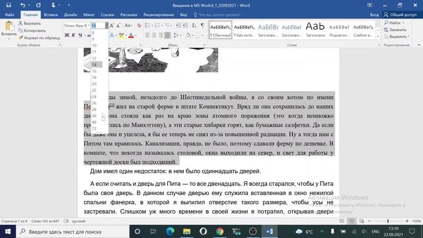Apply the Без интервала style
Image resolution: width=423 pixels, height=238 pixels.
pos(244,30)
